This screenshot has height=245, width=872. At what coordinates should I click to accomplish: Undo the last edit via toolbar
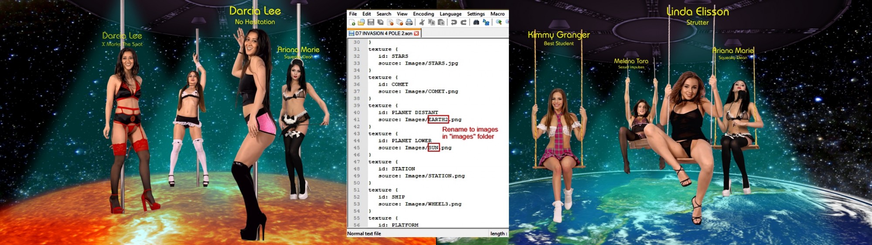click(x=454, y=22)
